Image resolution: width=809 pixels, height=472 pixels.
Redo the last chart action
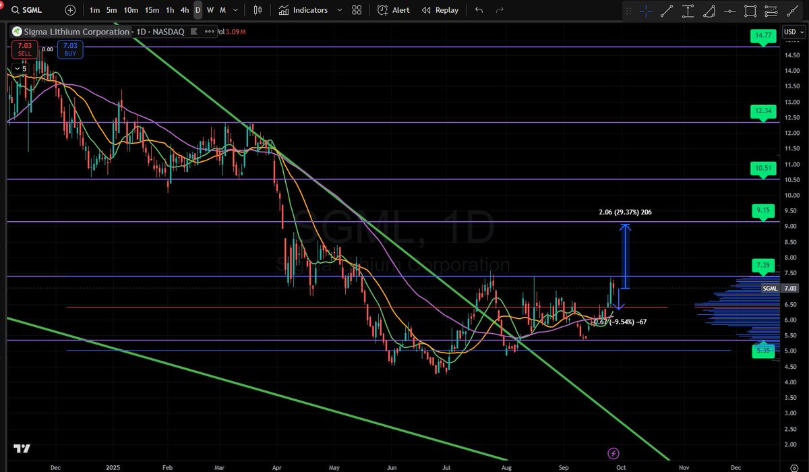[500, 10]
